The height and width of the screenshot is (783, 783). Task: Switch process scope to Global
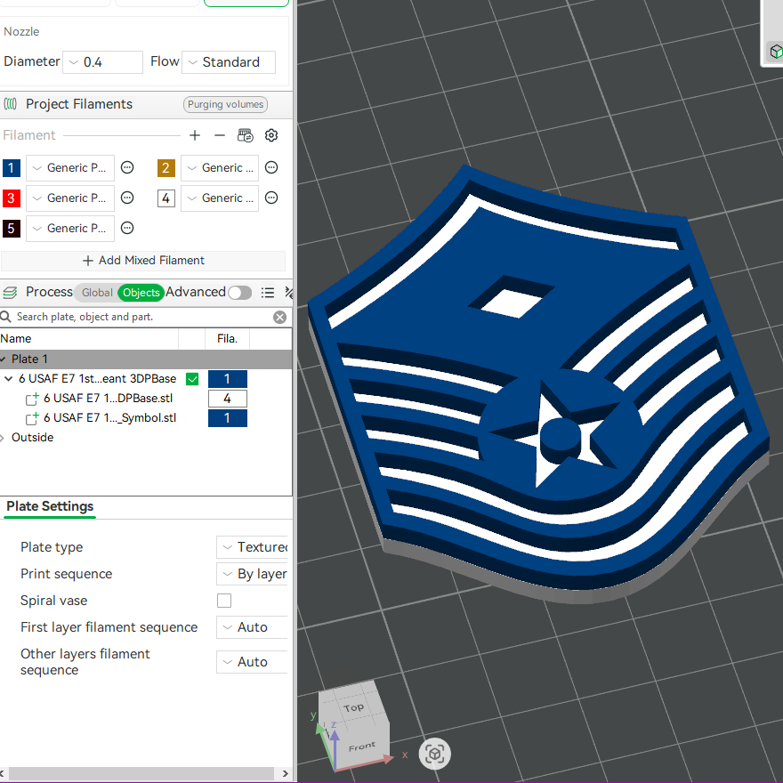pos(97,293)
